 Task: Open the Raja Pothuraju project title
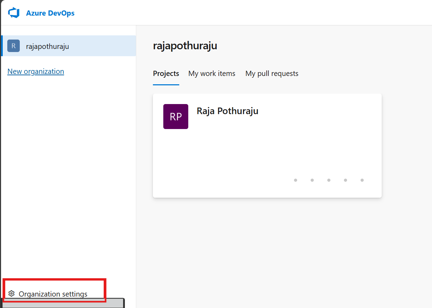pos(227,111)
